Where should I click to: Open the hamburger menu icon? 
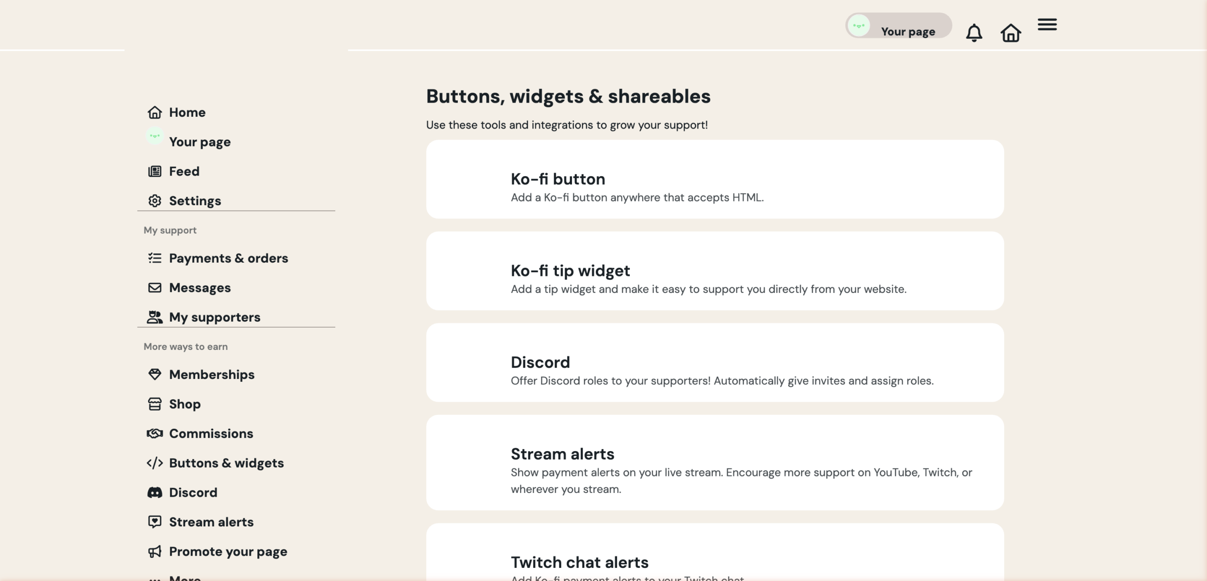[1047, 24]
